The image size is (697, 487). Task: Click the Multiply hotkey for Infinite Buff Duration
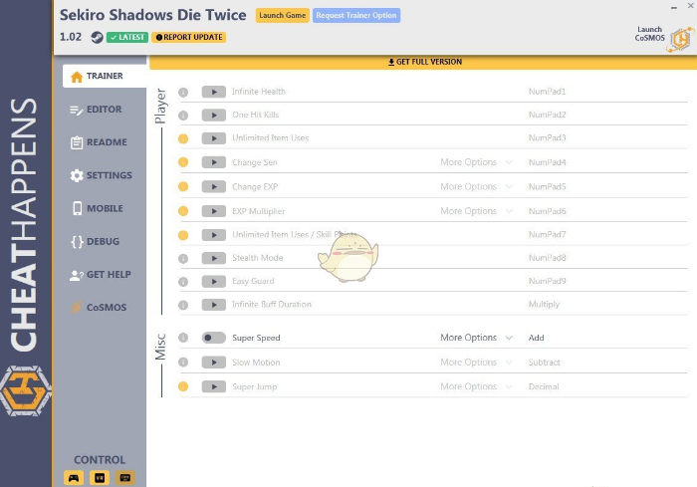coord(544,305)
